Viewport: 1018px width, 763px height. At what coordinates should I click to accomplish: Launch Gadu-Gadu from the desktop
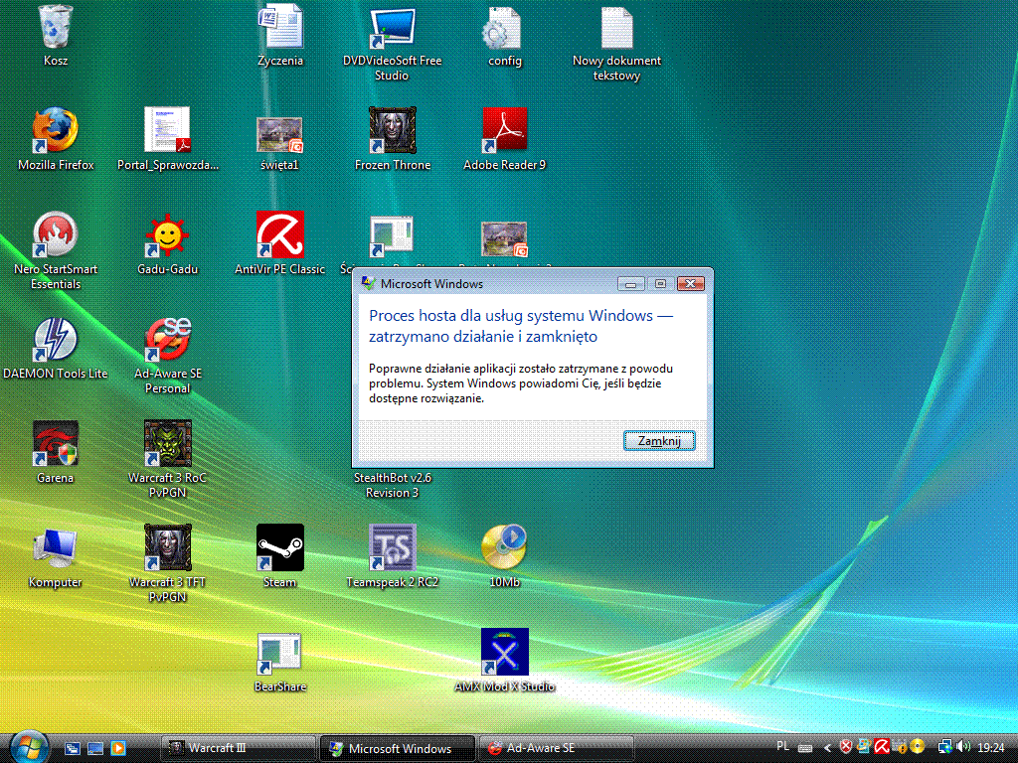coord(167,234)
